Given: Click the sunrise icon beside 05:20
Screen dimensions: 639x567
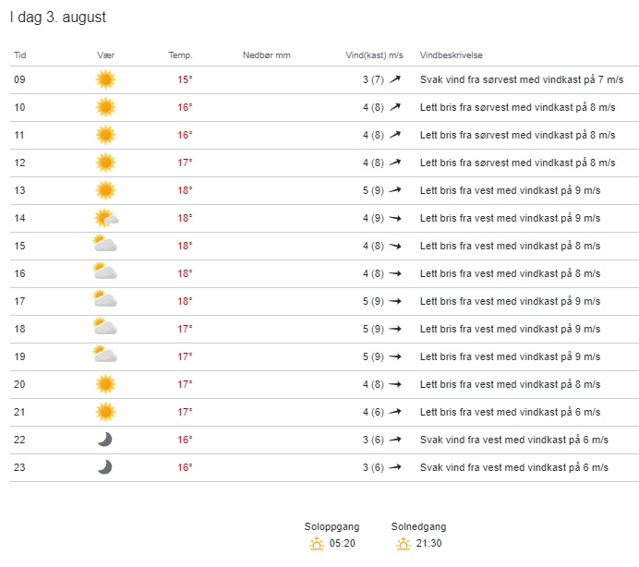Looking at the screenshot, I should (x=317, y=543).
